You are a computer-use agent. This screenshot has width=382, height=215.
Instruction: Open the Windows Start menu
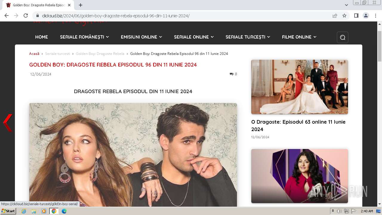click(x=8, y=211)
